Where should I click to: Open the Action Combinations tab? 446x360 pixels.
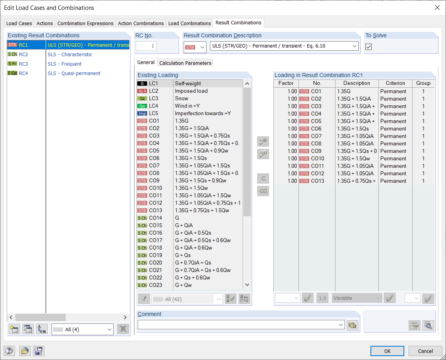click(x=141, y=23)
